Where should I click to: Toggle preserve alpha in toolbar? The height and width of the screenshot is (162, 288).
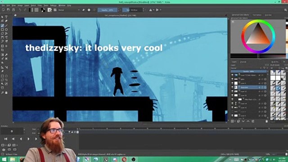tap(89, 10)
